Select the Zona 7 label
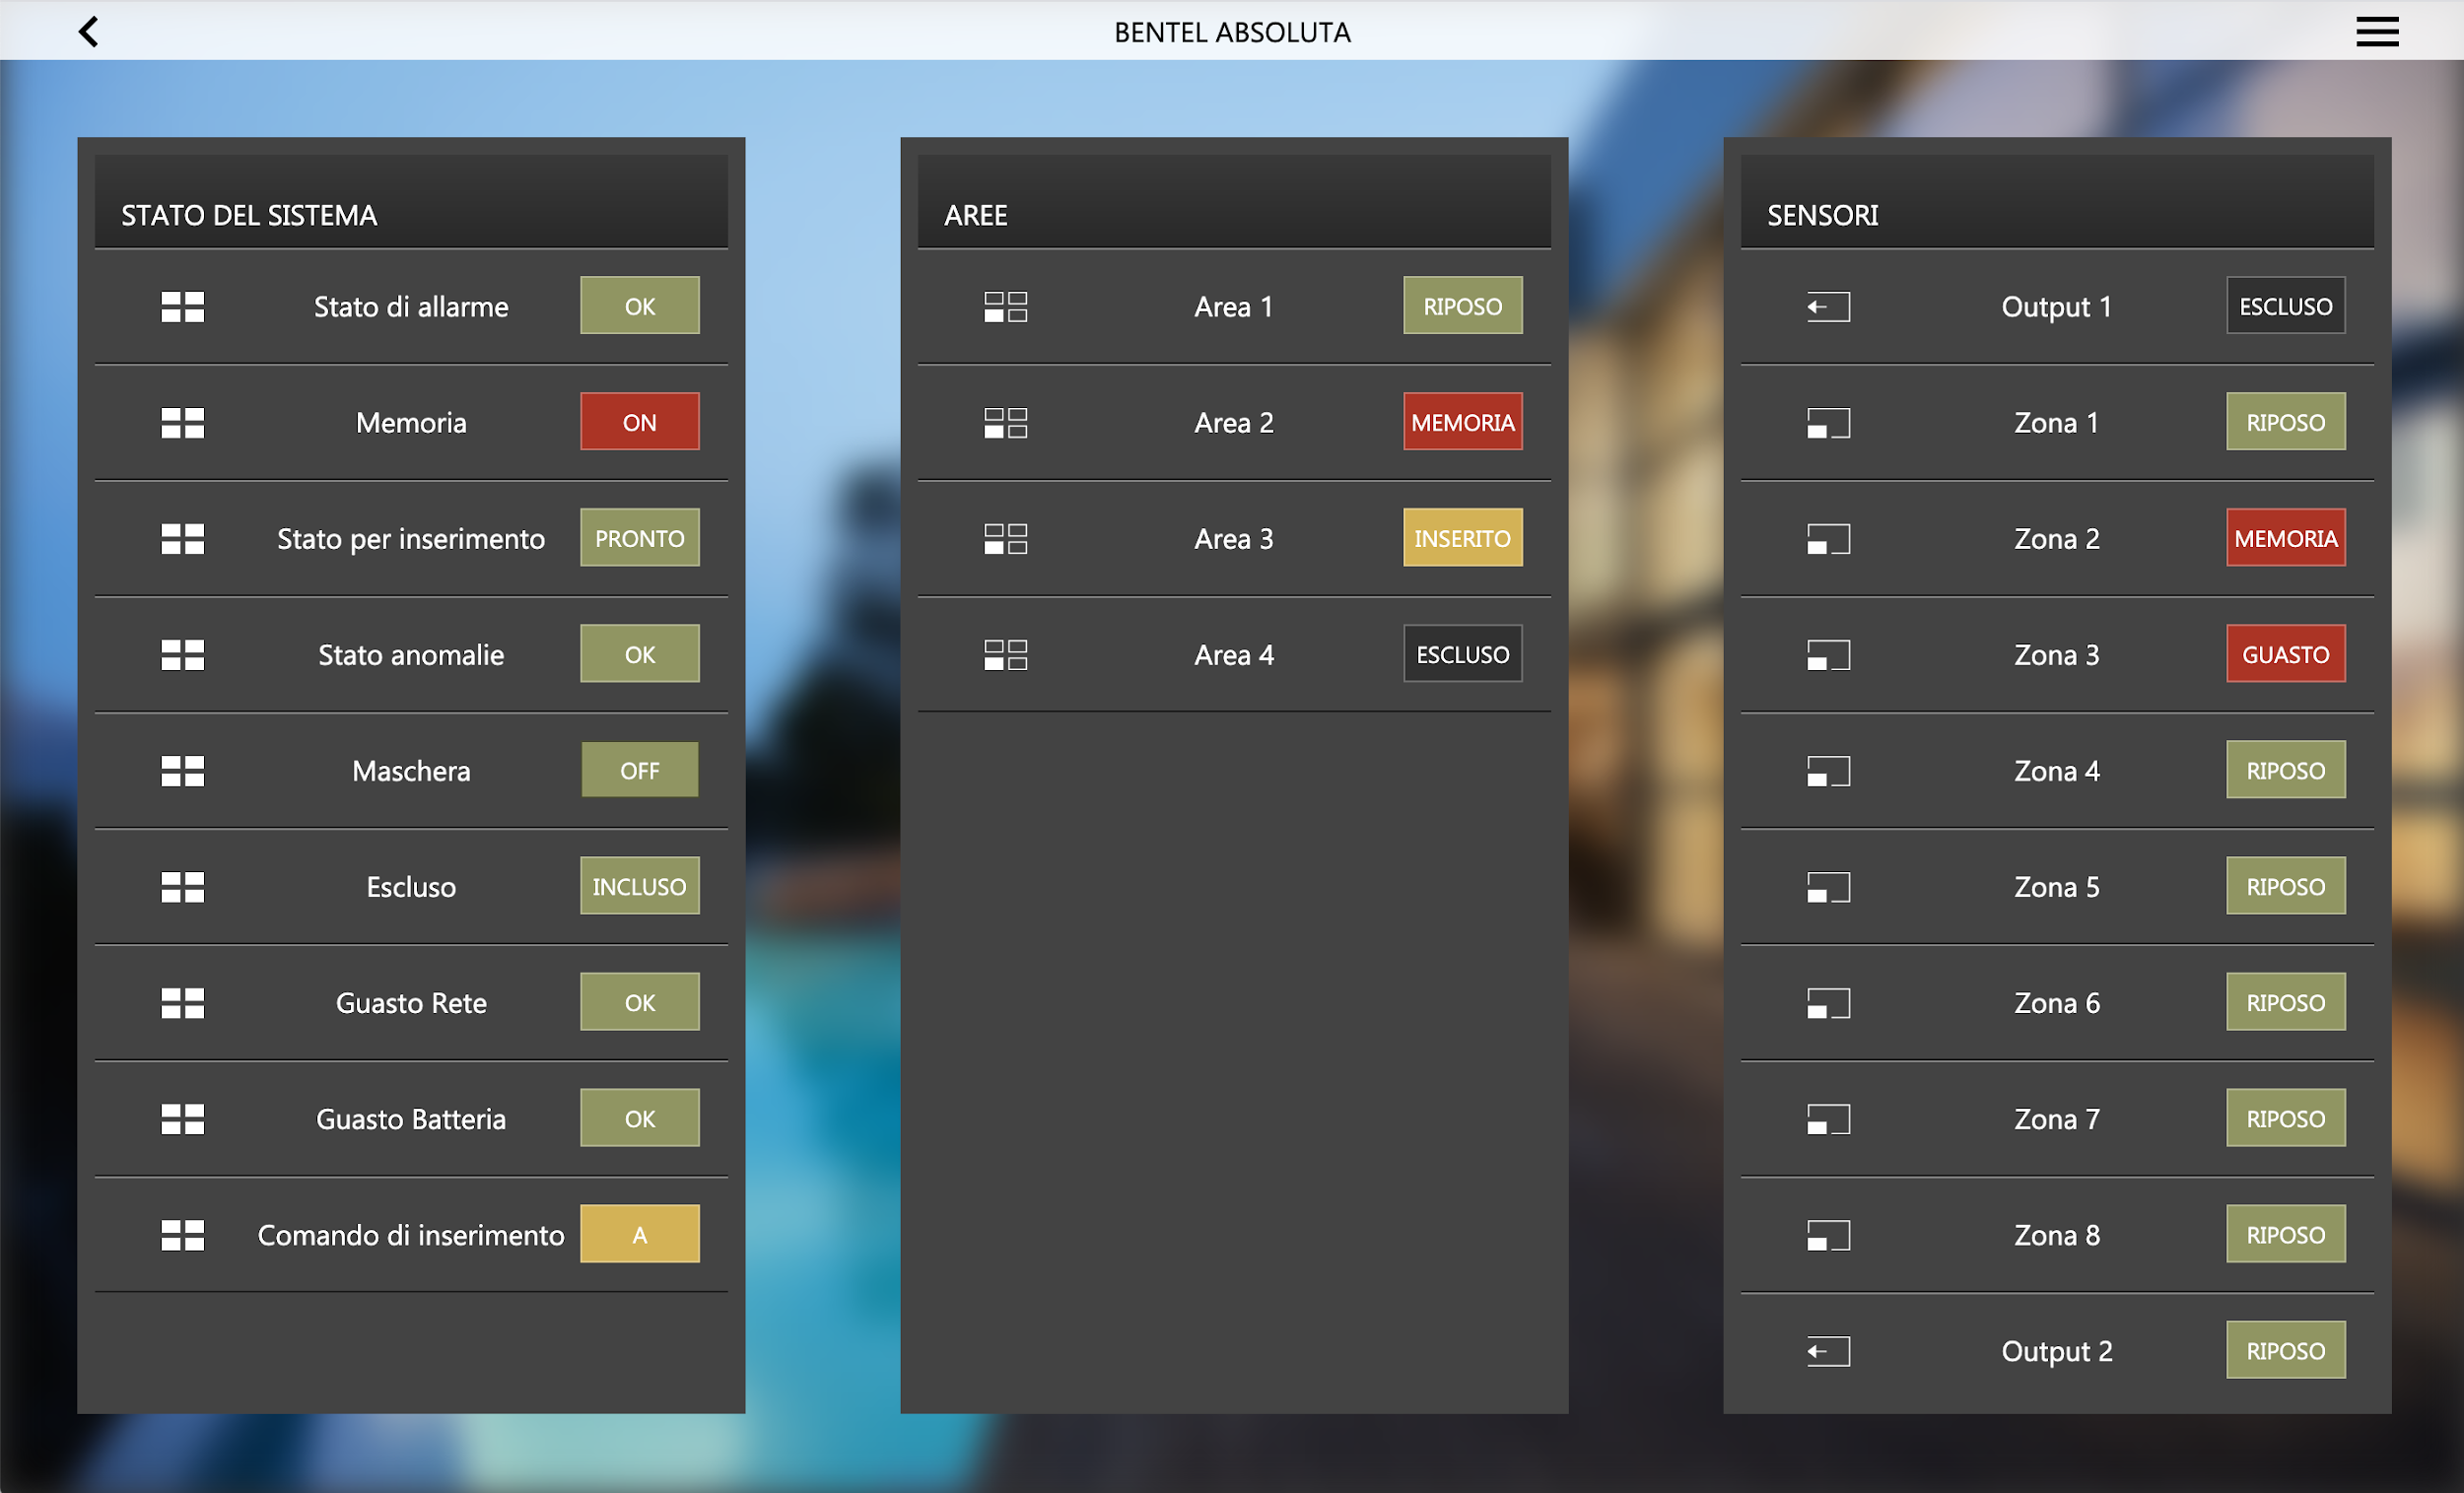Screen dimensions: 2464x1493 point(2056,1119)
